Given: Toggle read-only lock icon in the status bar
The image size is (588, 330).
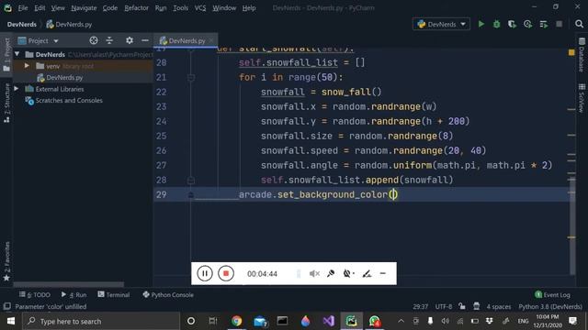Looking at the screenshot, I should point(462,306).
